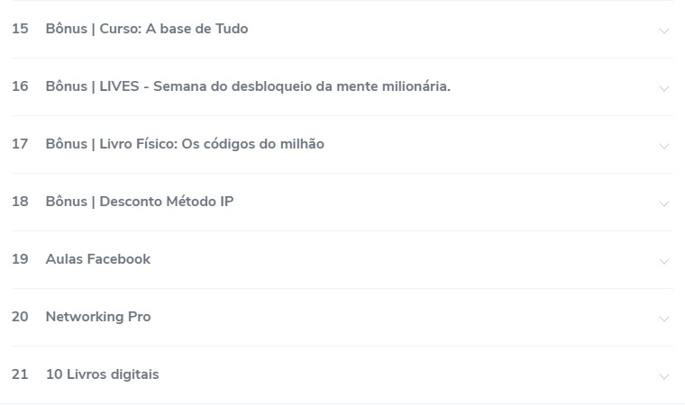Select the title 'Bônus | Curso: A base de Tudo'

(147, 29)
